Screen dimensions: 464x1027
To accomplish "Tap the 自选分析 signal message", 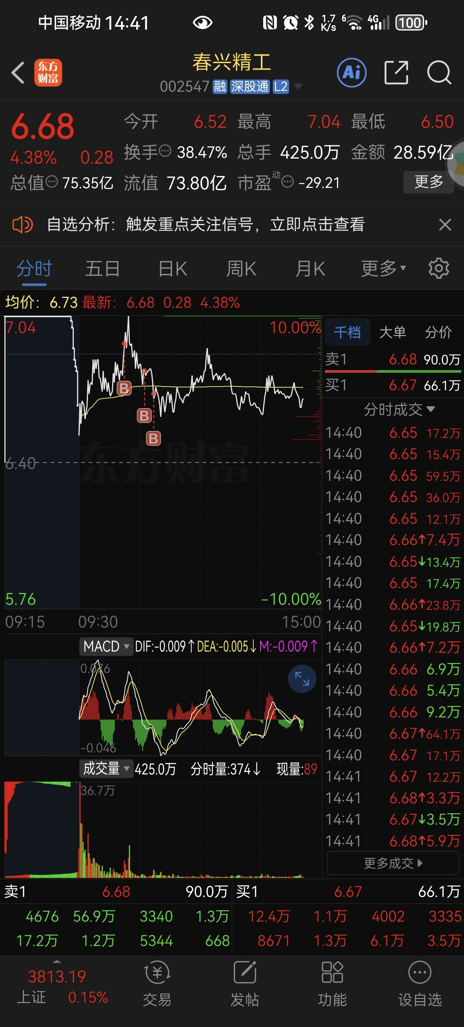I will click(206, 224).
